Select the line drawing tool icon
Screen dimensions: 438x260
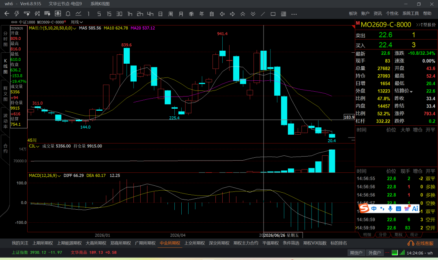click(x=263, y=14)
